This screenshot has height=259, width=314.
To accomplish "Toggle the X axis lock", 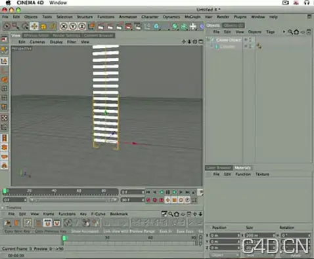I will 64,26.
